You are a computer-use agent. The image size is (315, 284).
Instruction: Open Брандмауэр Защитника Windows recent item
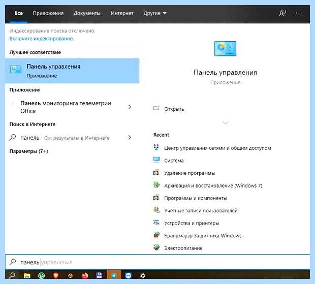[x=203, y=236]
